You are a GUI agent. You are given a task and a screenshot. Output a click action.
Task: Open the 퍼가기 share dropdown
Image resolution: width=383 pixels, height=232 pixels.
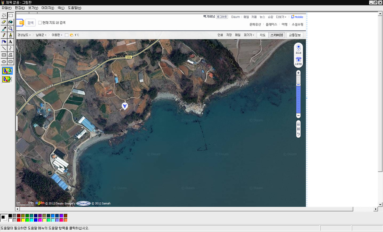tap(249, 35)
